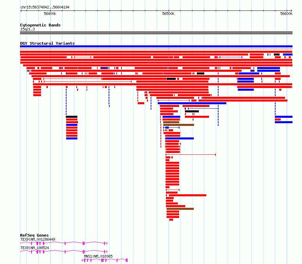The width and height of the screenshot is (302, 264).
Task: Click the right arrow end of the ruler
Action: (x=291, y=10)
